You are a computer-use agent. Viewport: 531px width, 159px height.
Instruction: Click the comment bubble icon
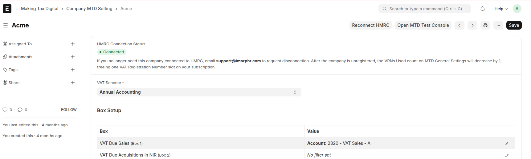click(20, 110)
